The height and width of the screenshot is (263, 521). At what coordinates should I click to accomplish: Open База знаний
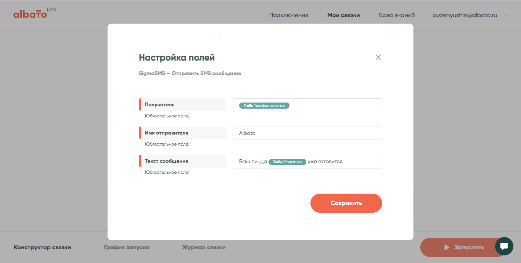(397, 15)
